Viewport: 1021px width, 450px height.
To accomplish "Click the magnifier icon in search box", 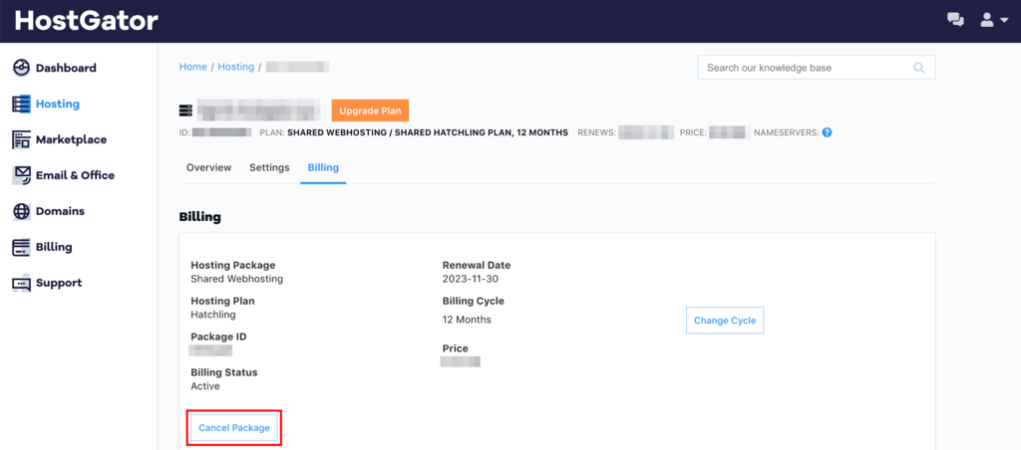I will [918, 68].
